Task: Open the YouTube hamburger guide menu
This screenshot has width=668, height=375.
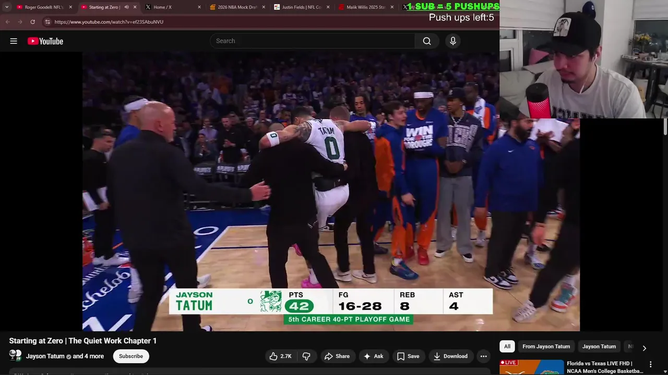Action: click(x=14, y=41)
